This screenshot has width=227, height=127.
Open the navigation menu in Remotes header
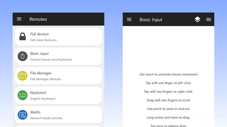pos(19,19)
